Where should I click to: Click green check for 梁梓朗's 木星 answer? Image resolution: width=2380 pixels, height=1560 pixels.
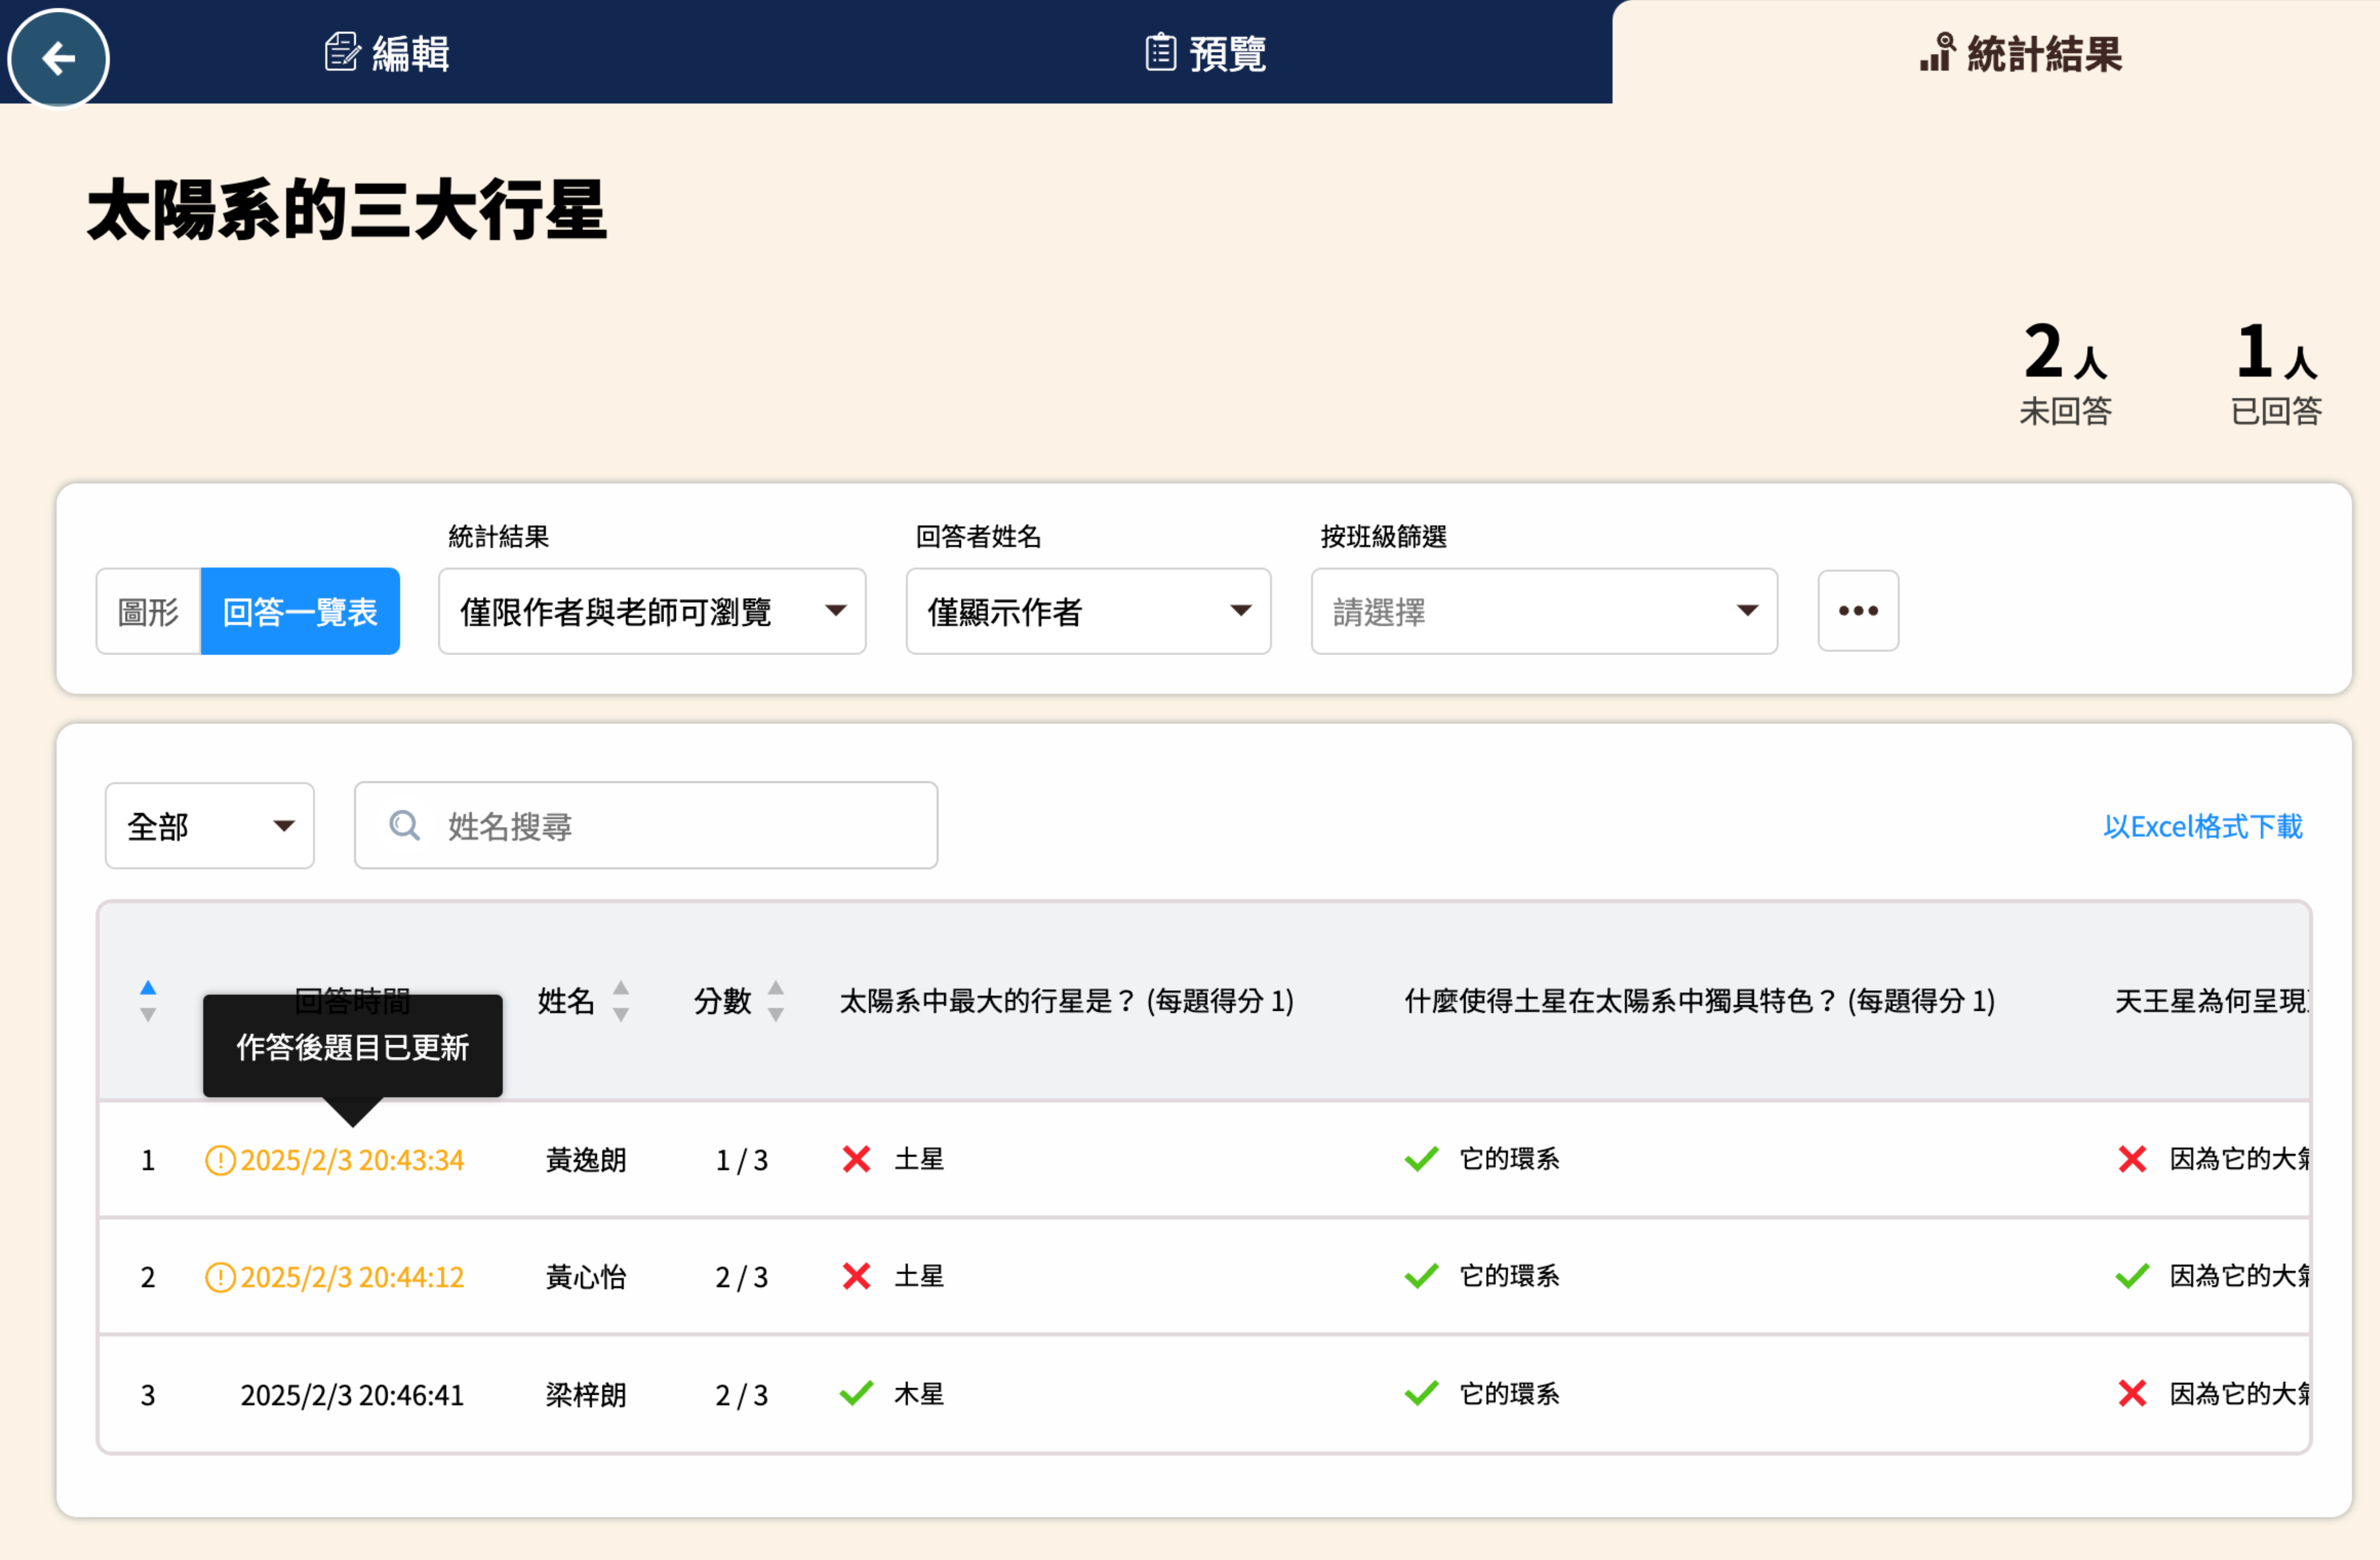[x=856, y=1393]
